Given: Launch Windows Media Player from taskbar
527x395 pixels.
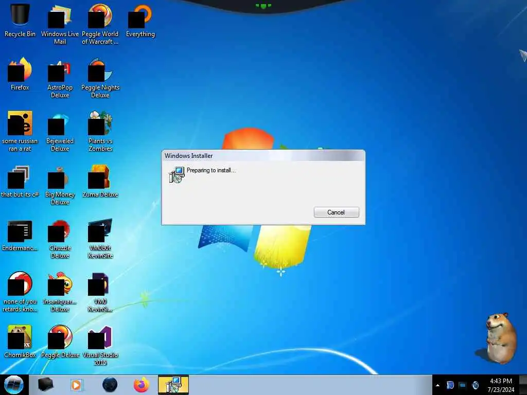Looking at the screenshot, I should point(77,385).
